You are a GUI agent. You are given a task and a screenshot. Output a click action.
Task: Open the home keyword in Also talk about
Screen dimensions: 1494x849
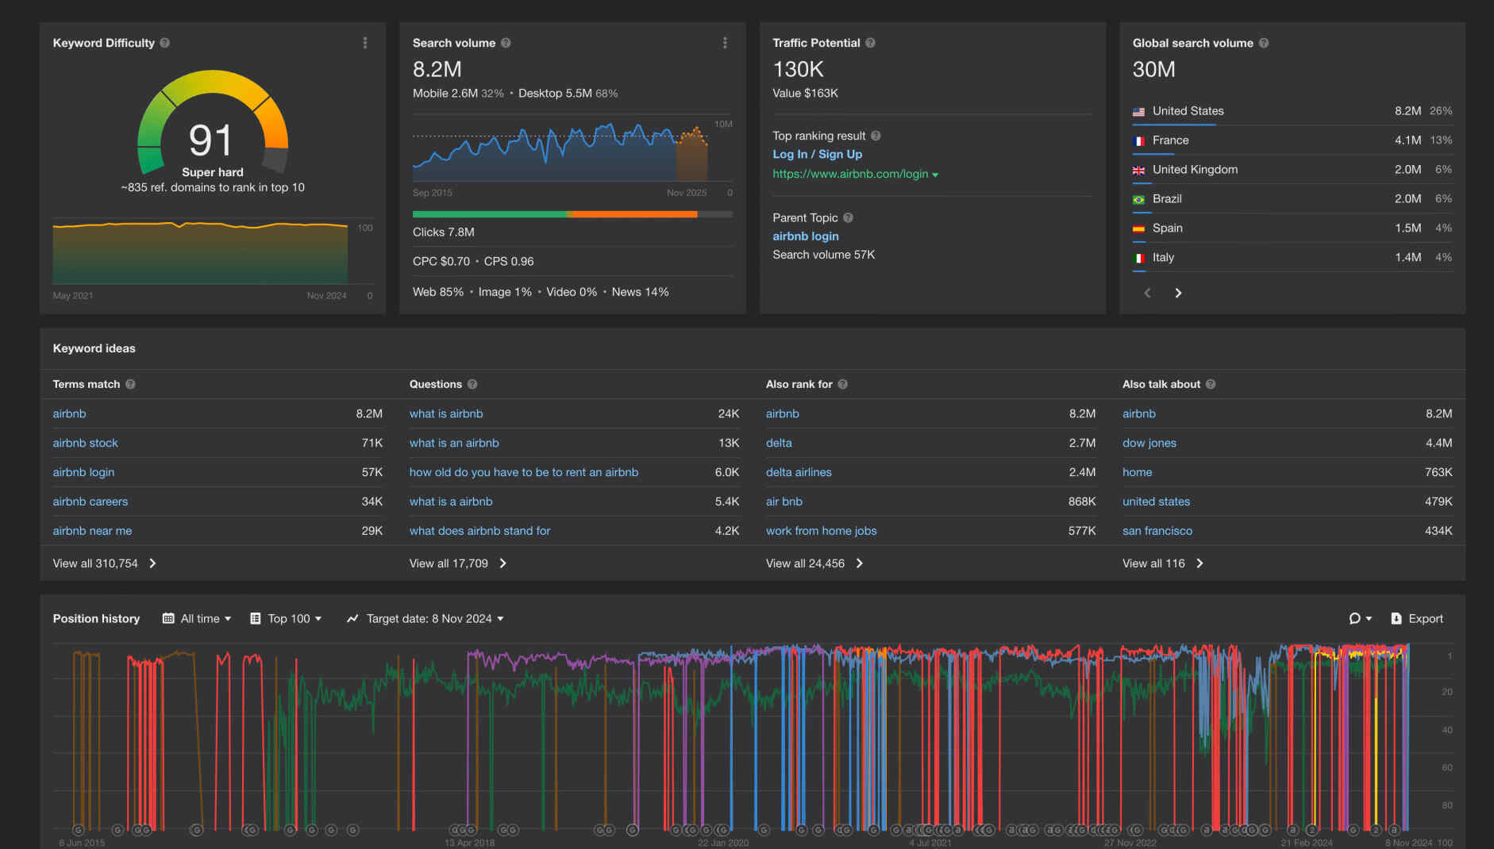coord(1137,472)
